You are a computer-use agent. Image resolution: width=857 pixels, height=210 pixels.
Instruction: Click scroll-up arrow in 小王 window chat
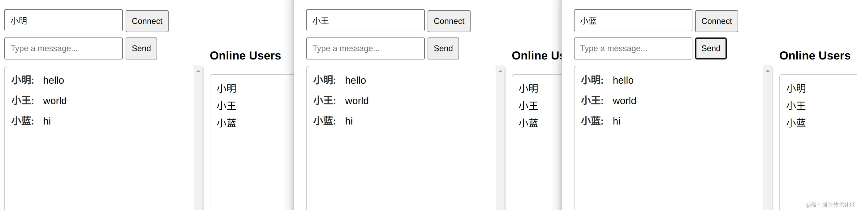click(x=500, y=71)
